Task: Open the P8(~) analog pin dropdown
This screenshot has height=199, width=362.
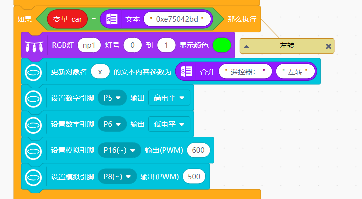Action: coord(117,177)
